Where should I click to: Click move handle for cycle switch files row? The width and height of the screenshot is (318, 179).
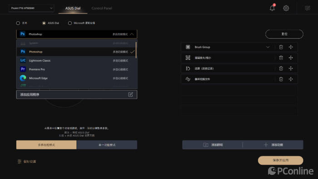point(291,79)
